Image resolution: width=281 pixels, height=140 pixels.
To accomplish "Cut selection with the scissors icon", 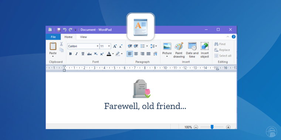I will (x=61, y=44).
